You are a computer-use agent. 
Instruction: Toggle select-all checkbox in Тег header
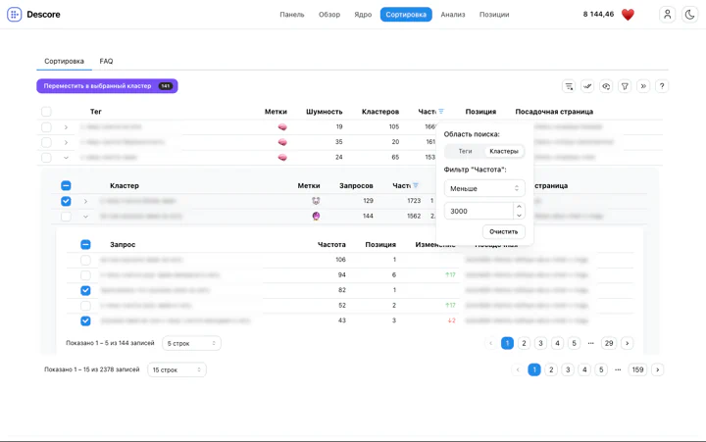coord(46,112)
